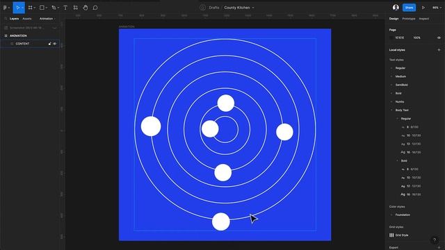This screenshot has height=250, width=445.
Task: Select the Hand tool
Action: [x=86, y=8]
